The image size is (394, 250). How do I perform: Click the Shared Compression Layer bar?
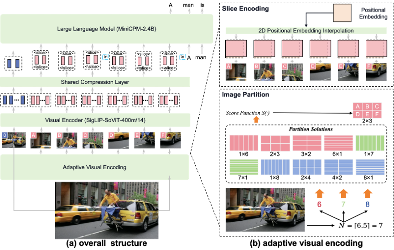(x=95, y=82)
